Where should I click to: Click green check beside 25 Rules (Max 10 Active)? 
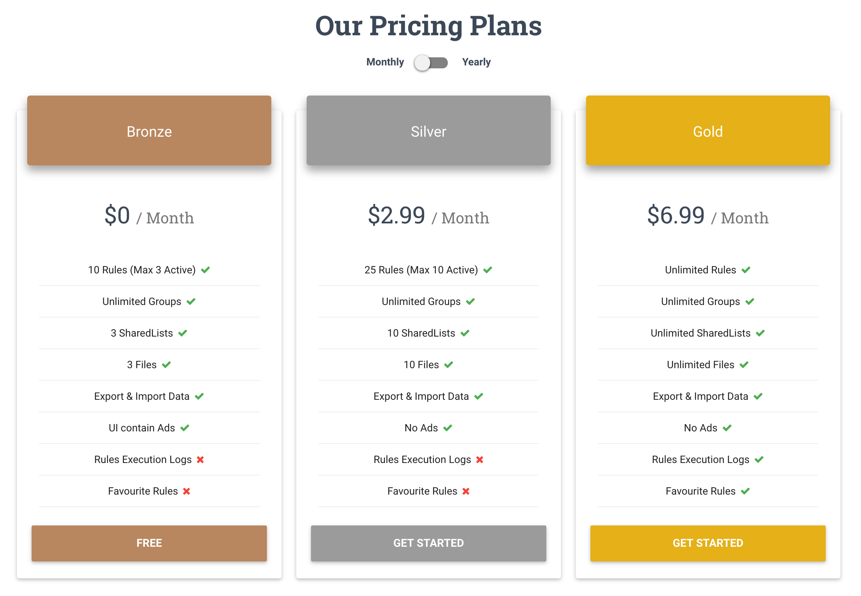pos(488,270)
